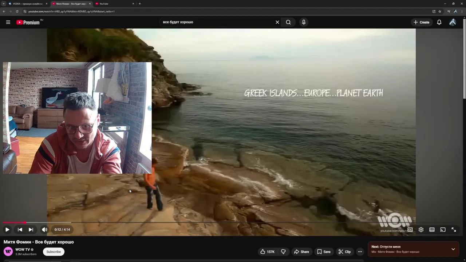Click the Create button
The image size is (466, 262).
click(421, 22)
